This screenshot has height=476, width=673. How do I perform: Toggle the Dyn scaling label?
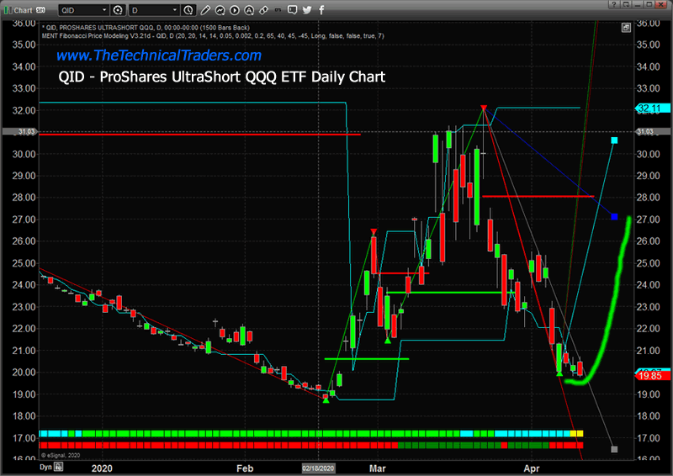[45, 467]
